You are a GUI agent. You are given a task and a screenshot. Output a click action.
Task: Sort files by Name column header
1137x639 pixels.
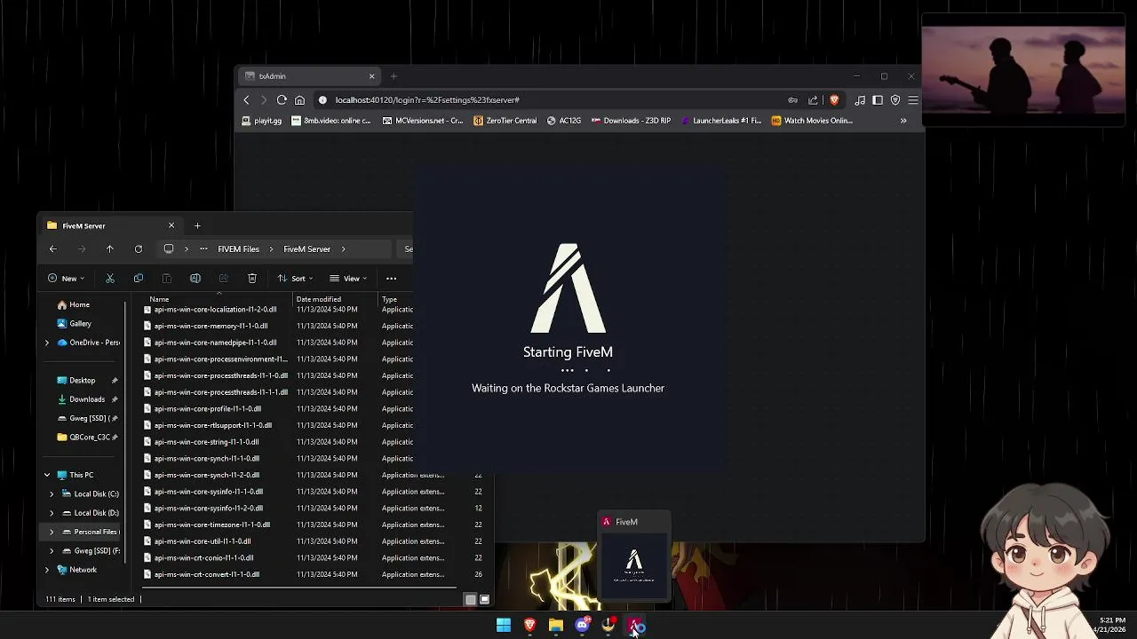159,300
